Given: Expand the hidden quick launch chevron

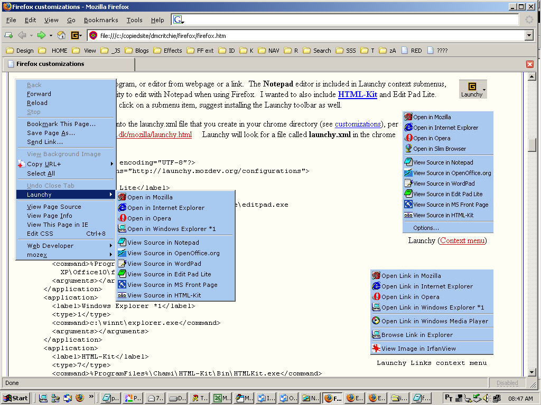Looking at the screenshot, I should pyautogui.click(x=91, y=397).
